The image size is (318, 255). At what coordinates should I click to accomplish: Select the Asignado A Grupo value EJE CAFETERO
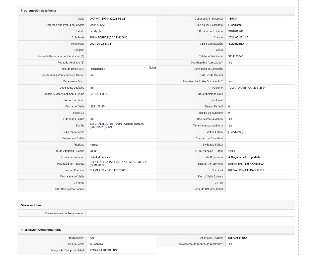click(x=238, y=238)
